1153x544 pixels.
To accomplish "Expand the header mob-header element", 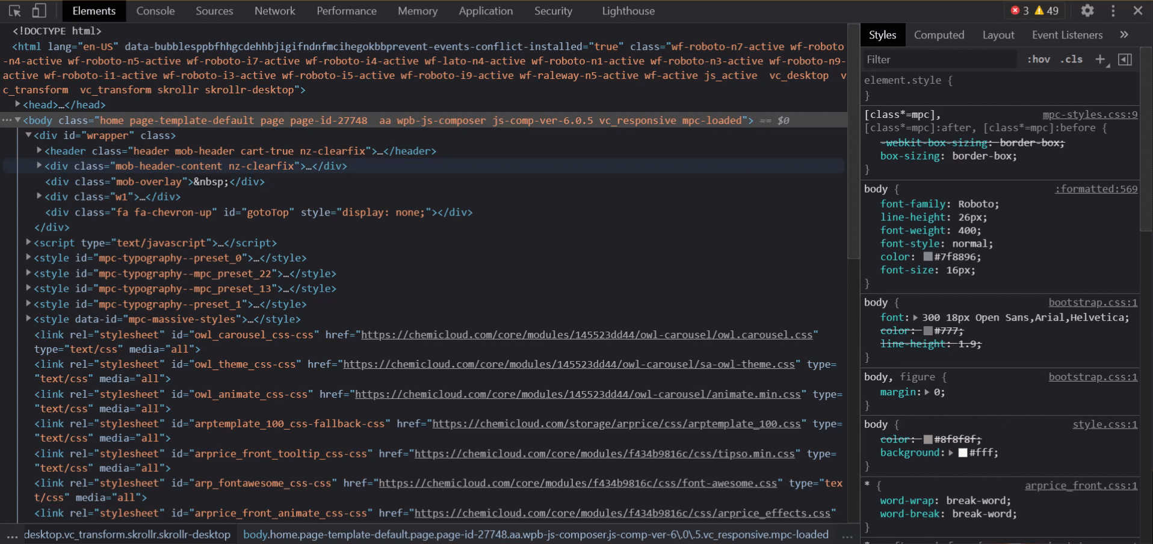I will [x=39, y=150].
